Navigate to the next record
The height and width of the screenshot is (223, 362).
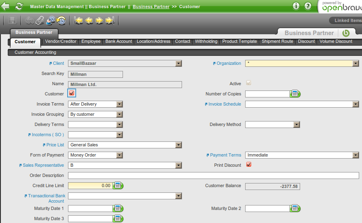(x=99, y=20)
